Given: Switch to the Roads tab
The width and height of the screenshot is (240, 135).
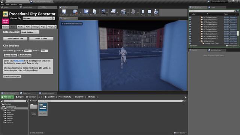Looking at the screenshot, I should point(20,27).
